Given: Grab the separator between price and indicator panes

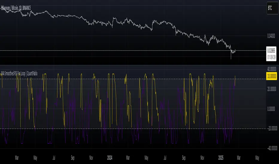Looking at the screenshot, I should (x=135, y=65).
